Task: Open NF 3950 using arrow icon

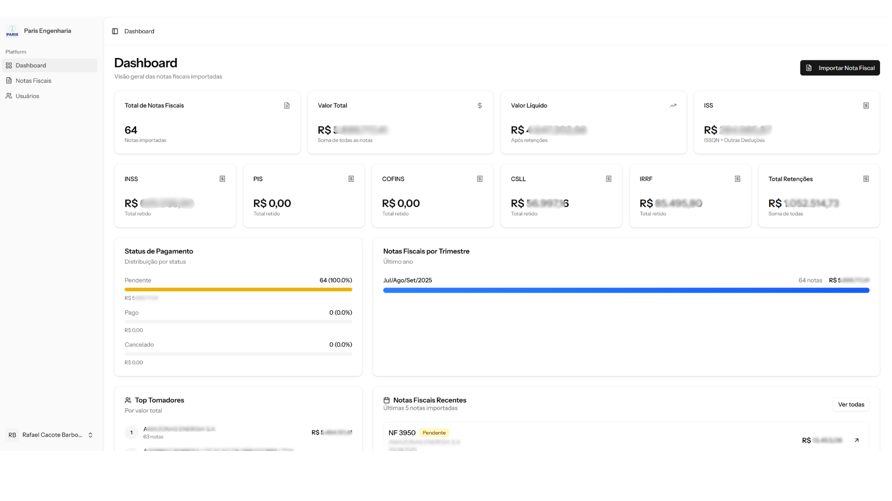Action: 857,440
